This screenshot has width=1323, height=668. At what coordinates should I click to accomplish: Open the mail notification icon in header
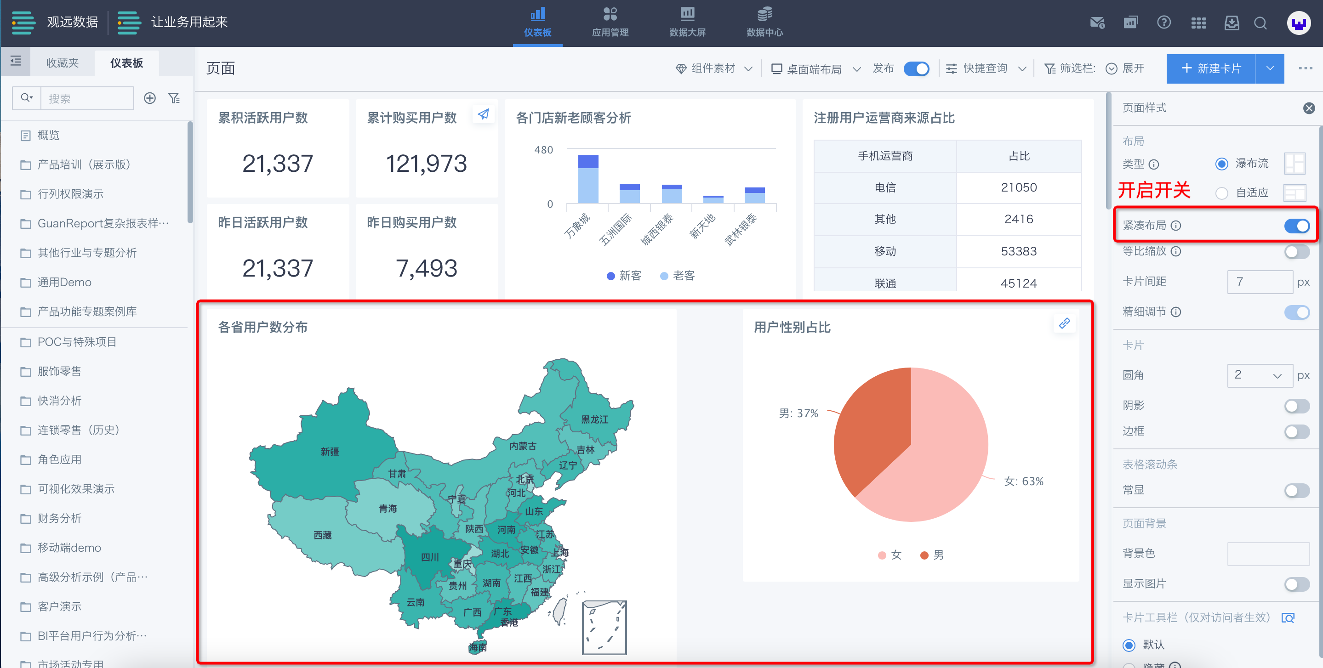pos(1097,23)
